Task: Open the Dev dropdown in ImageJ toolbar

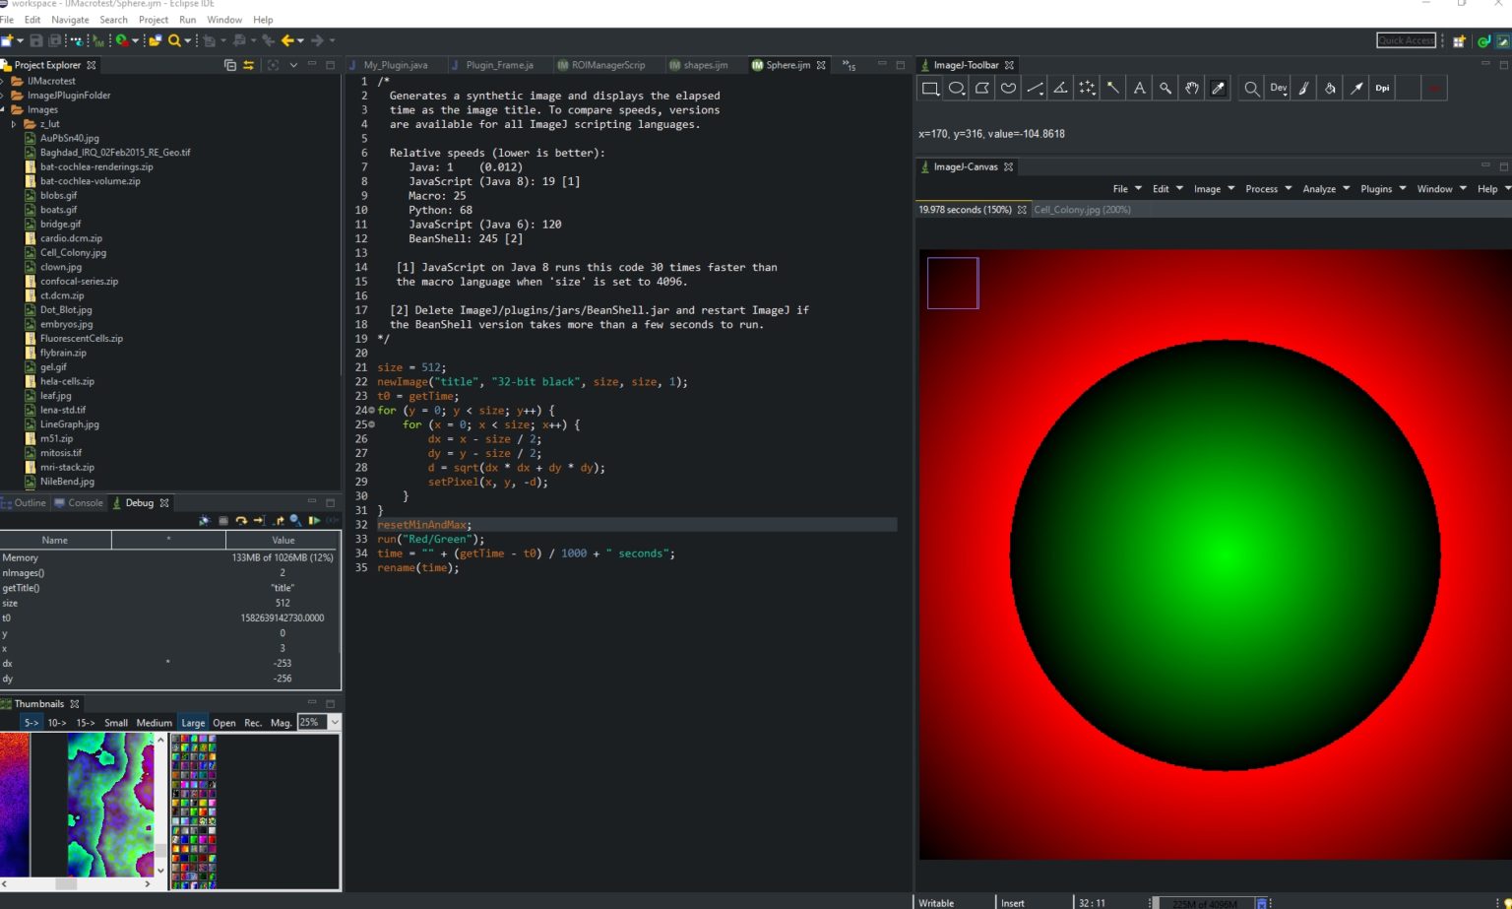Action: click(1277, 87)
